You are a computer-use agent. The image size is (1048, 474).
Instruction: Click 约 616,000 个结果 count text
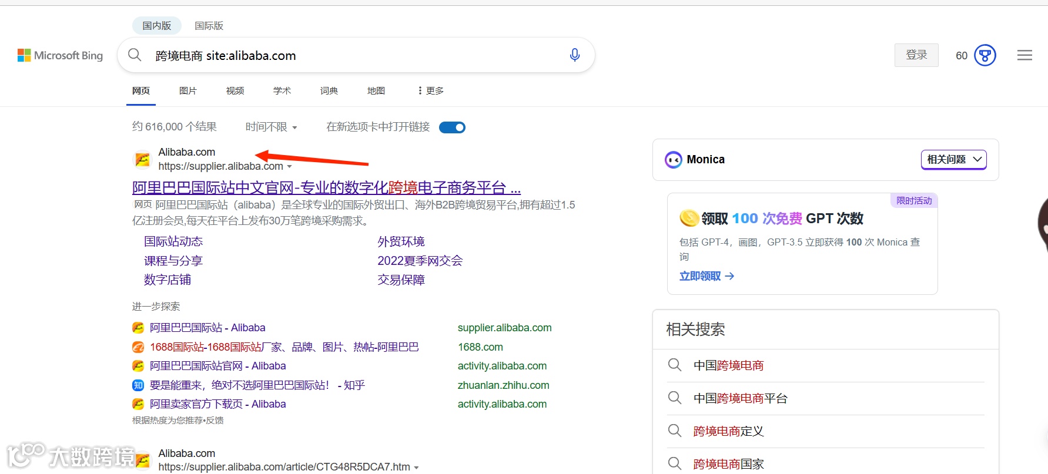175,127
